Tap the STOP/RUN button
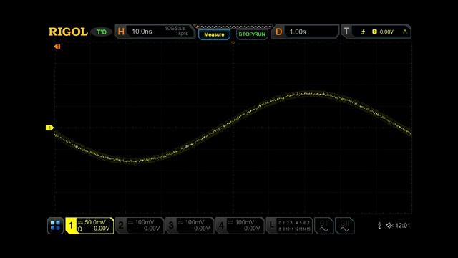This screenshot has width=458, height=258. tap(252, 34)
